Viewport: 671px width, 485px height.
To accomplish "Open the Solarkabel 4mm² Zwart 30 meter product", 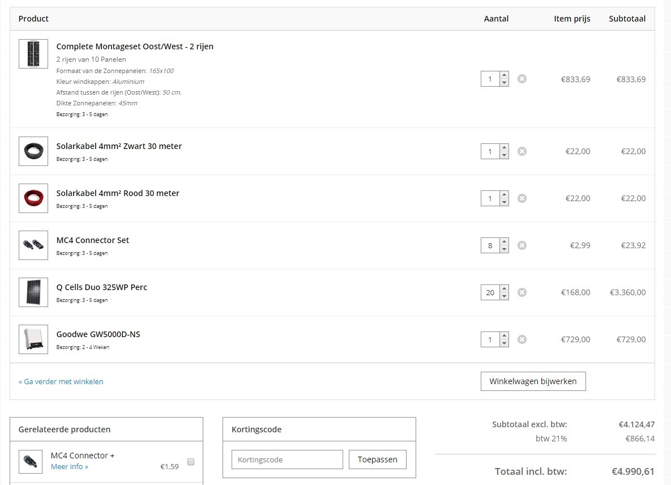I will tap(119, 146).
